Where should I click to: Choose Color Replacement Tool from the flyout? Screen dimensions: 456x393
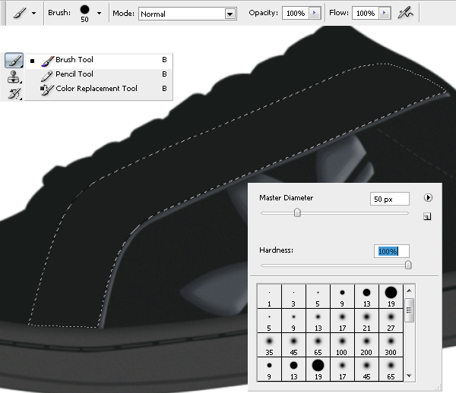pos(99,89)
